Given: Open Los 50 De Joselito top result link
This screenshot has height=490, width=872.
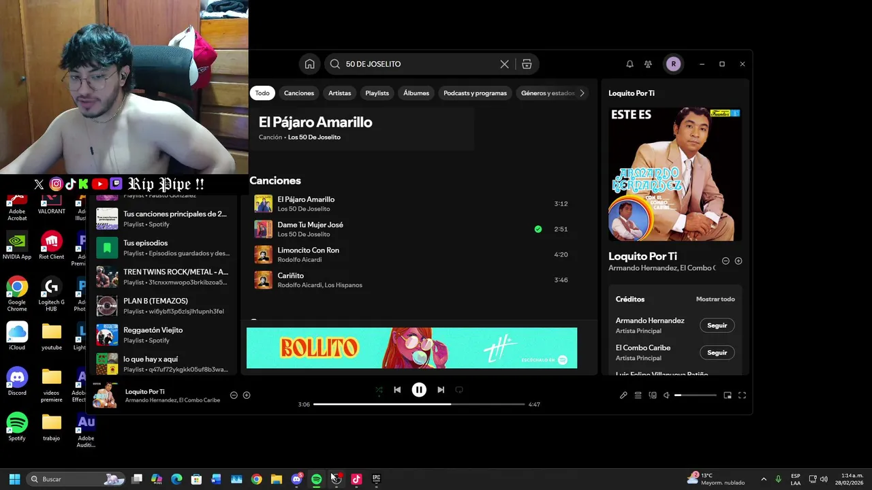Looking at the screenshot, I should 314,137.
